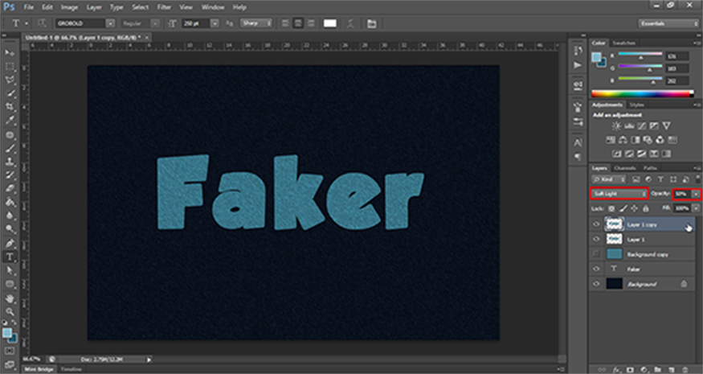
Task: Hide the Layer 1 copy layer
Action: pos(596,225)
